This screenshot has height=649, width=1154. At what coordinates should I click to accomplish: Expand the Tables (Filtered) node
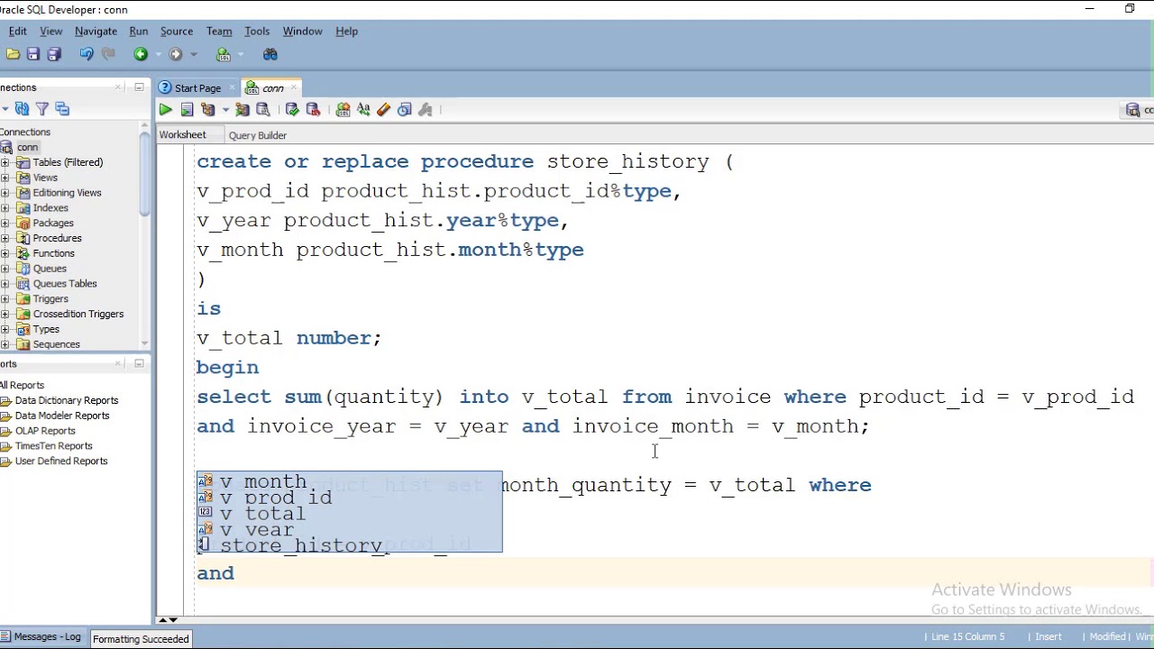click(x=5, y=162)
